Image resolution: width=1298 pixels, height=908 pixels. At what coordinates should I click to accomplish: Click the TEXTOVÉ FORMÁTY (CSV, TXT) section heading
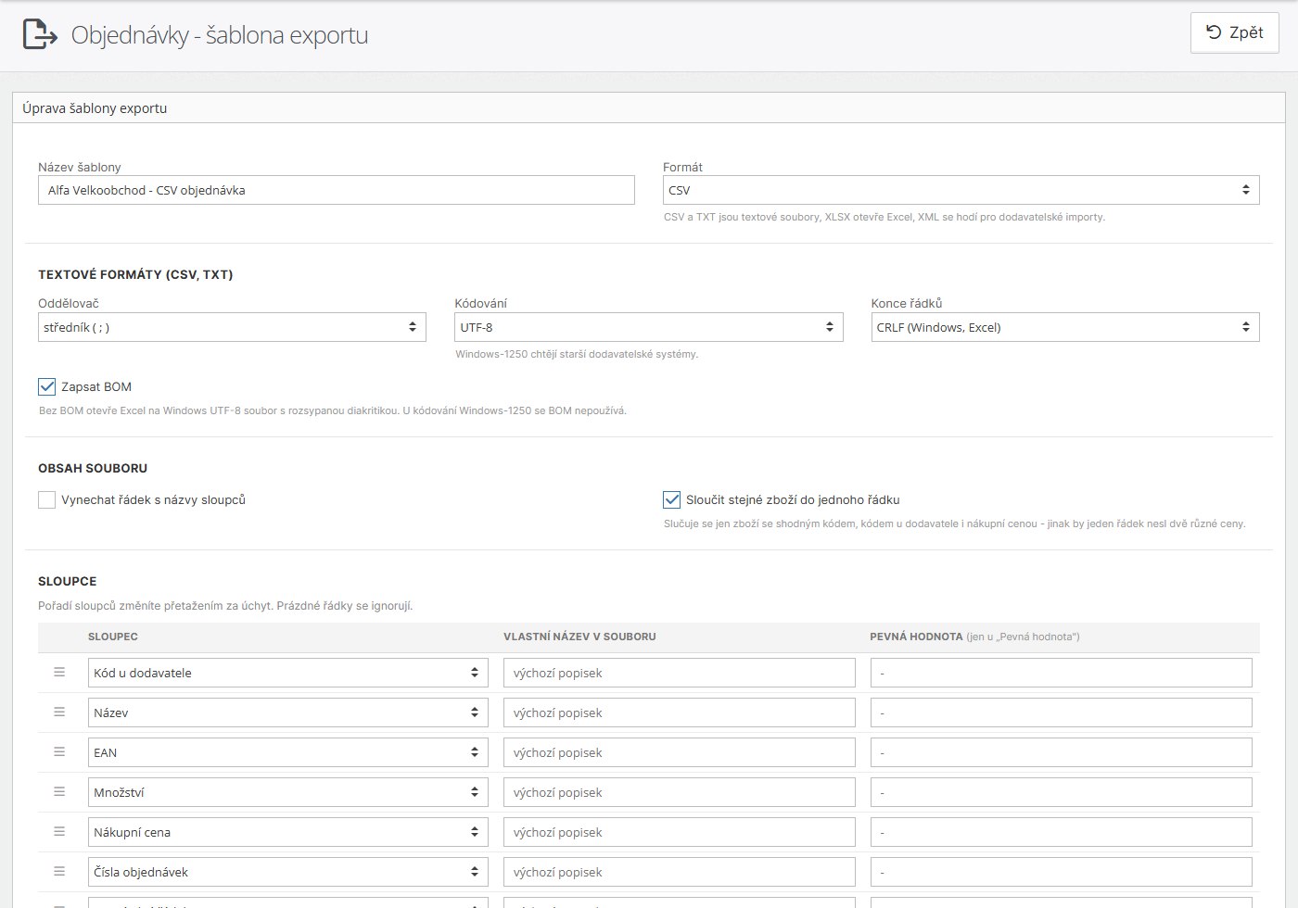[135, 274]
